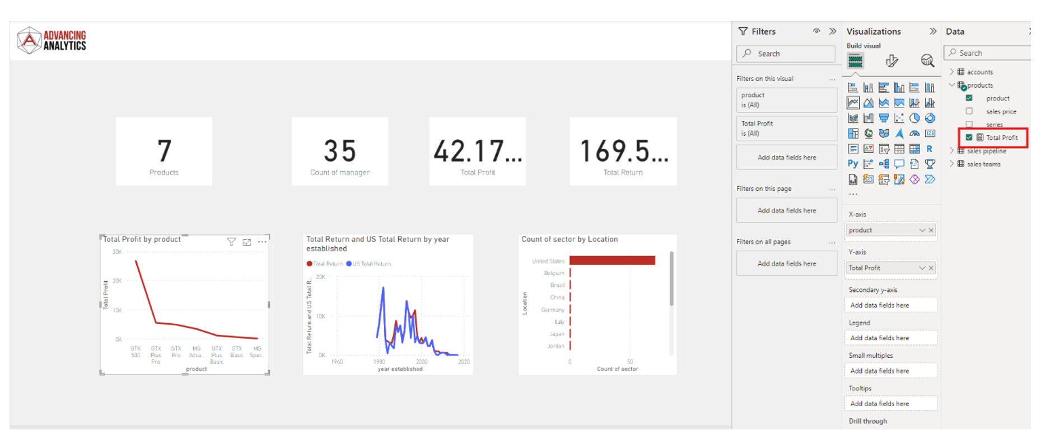Viewport: 1055px width, 444px height.
Task: Open the Analytics magnifier tab
Action: pos(927,60)
